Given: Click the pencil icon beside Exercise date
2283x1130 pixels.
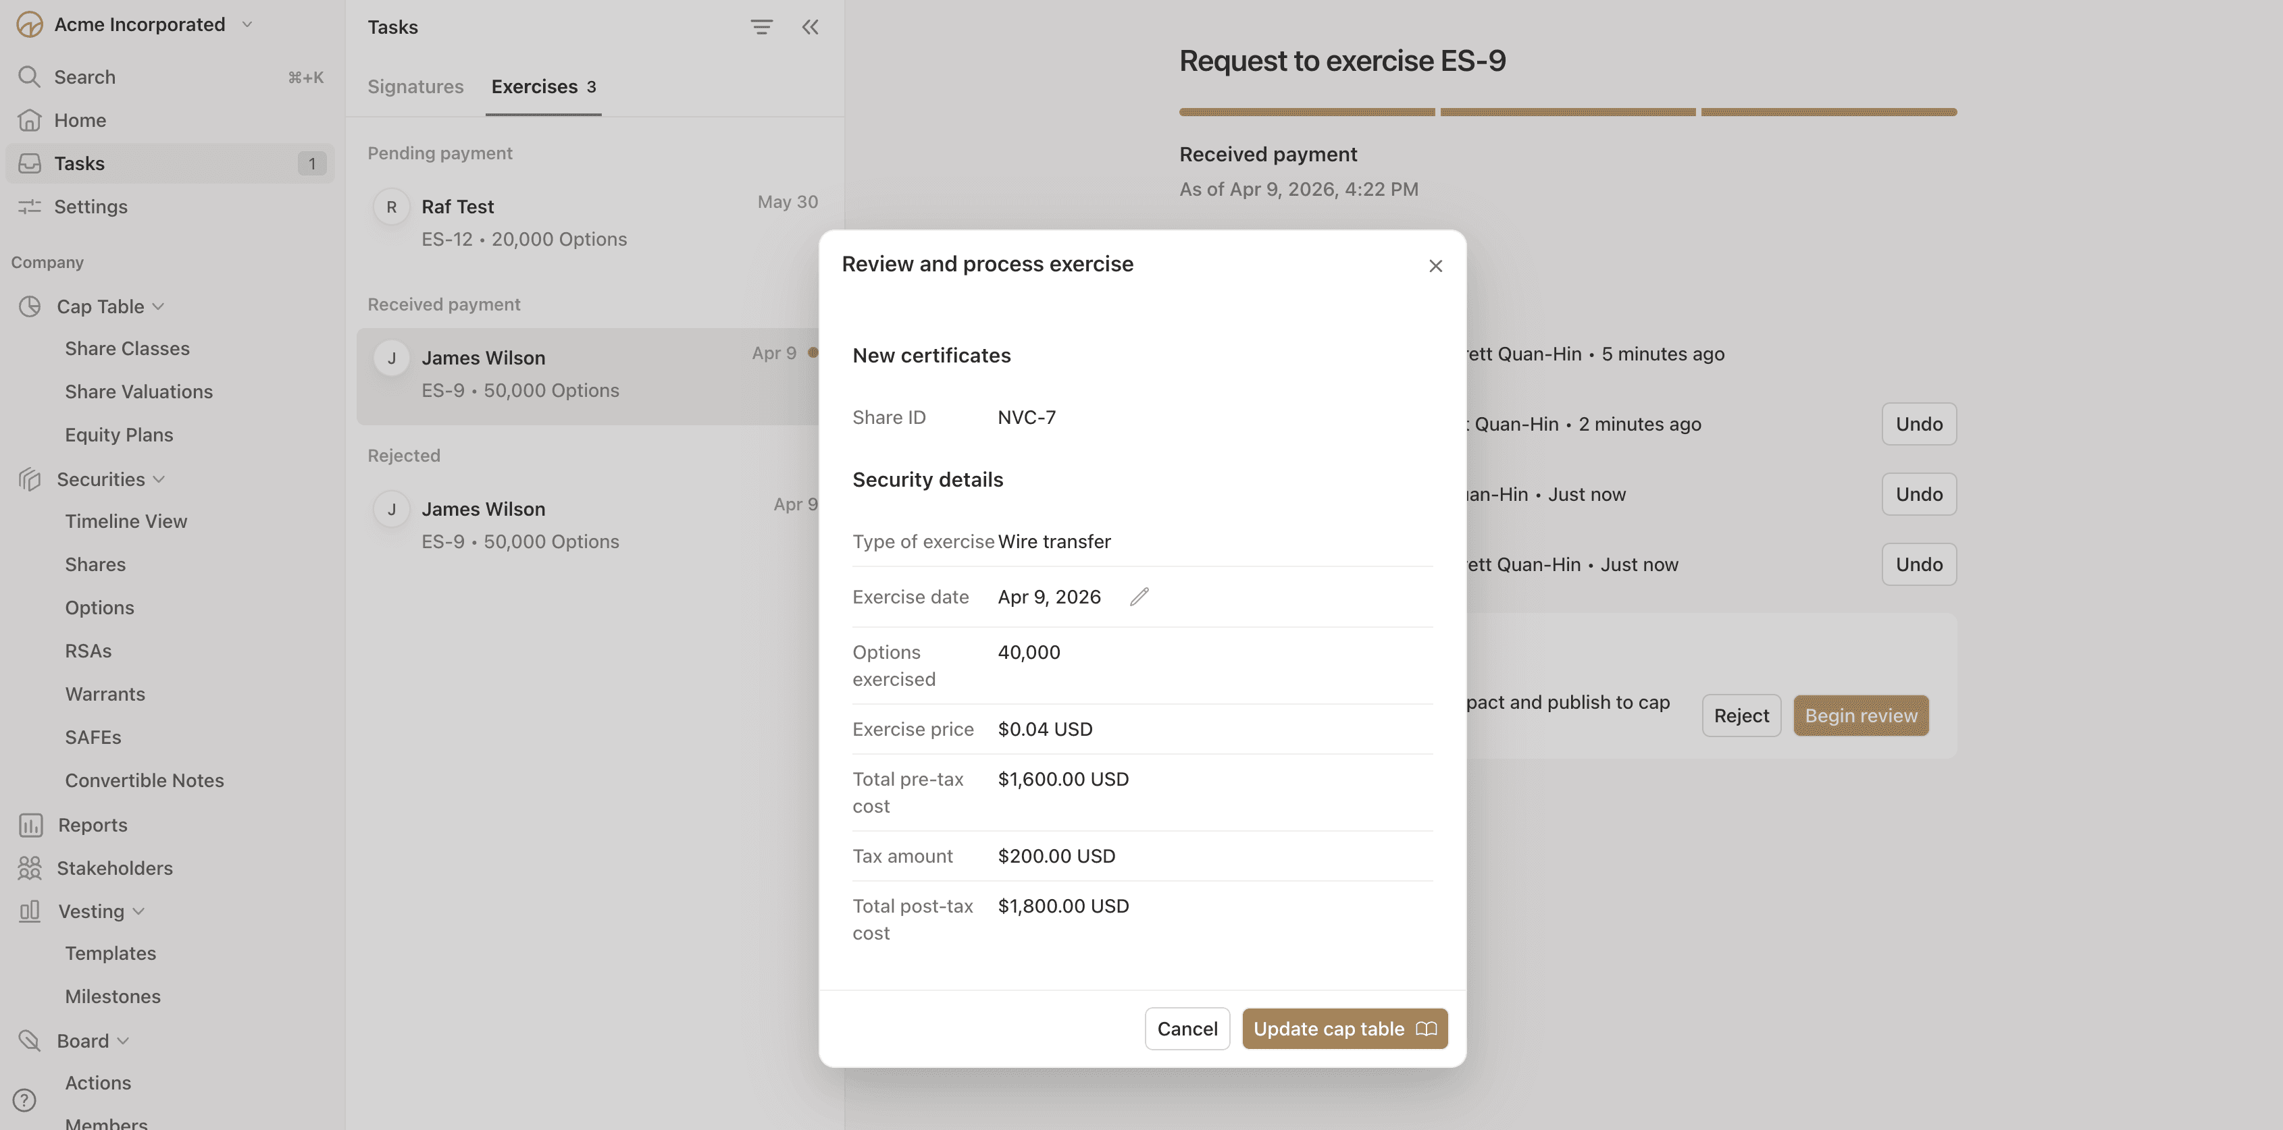Looking at the screenshot, I should (1139, 597).
